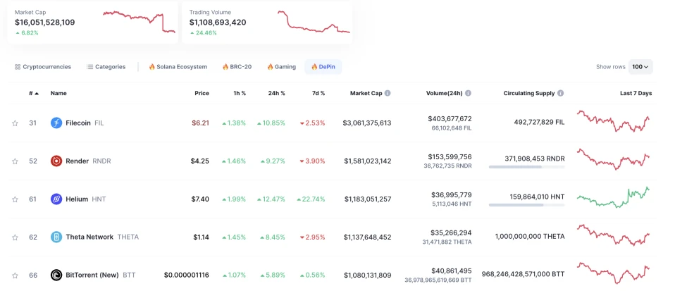Open the Gaming category link
This screenshot has width=675, height=291.
point(281,67)
